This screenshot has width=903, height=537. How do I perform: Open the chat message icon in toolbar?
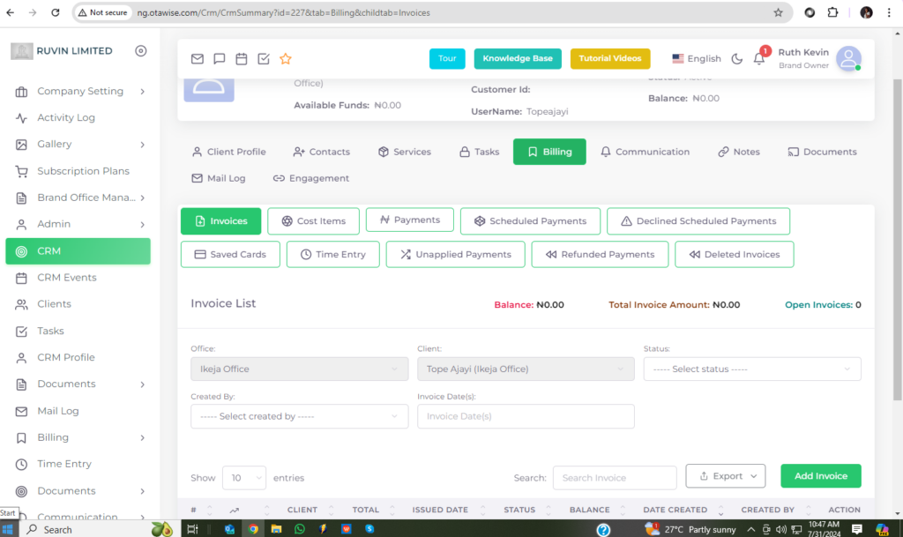point(220,59)
